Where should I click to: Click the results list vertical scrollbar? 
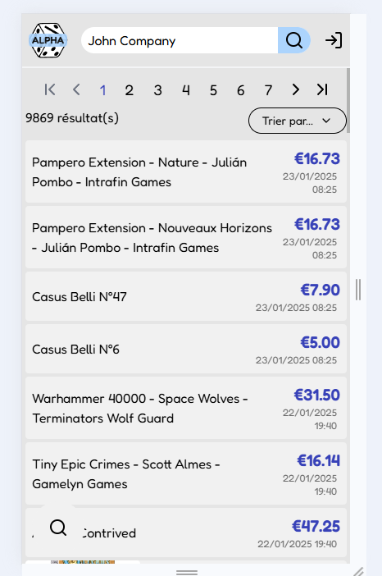348,100
